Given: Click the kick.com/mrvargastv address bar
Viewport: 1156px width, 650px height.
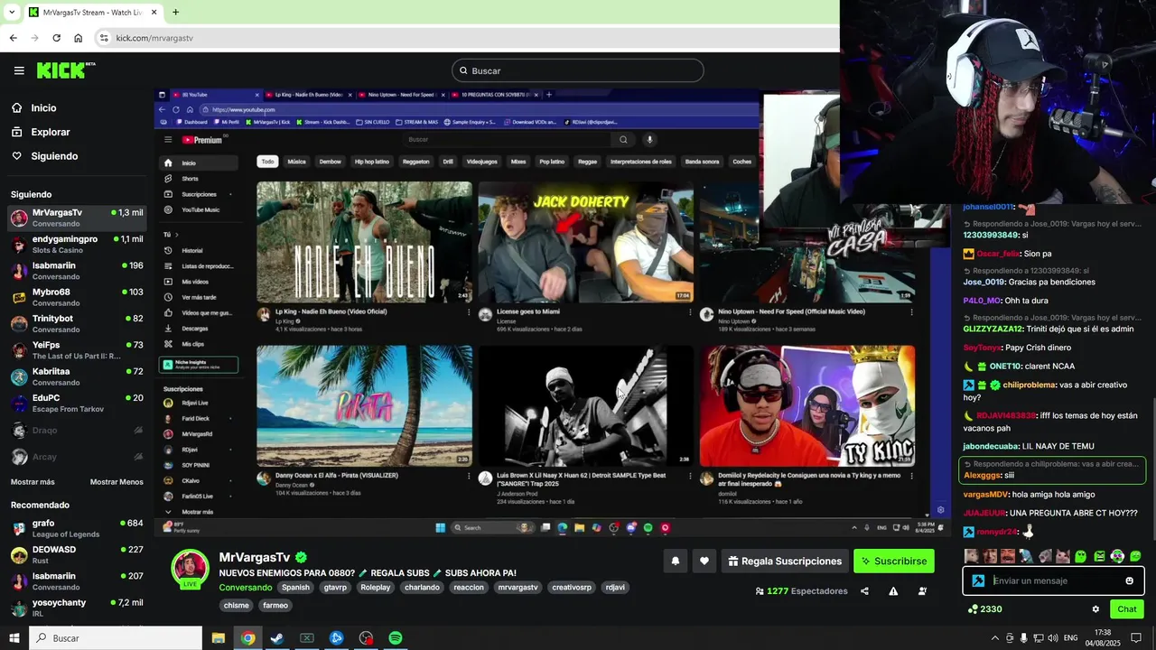Looking at the screenshot, I should 154,38.
